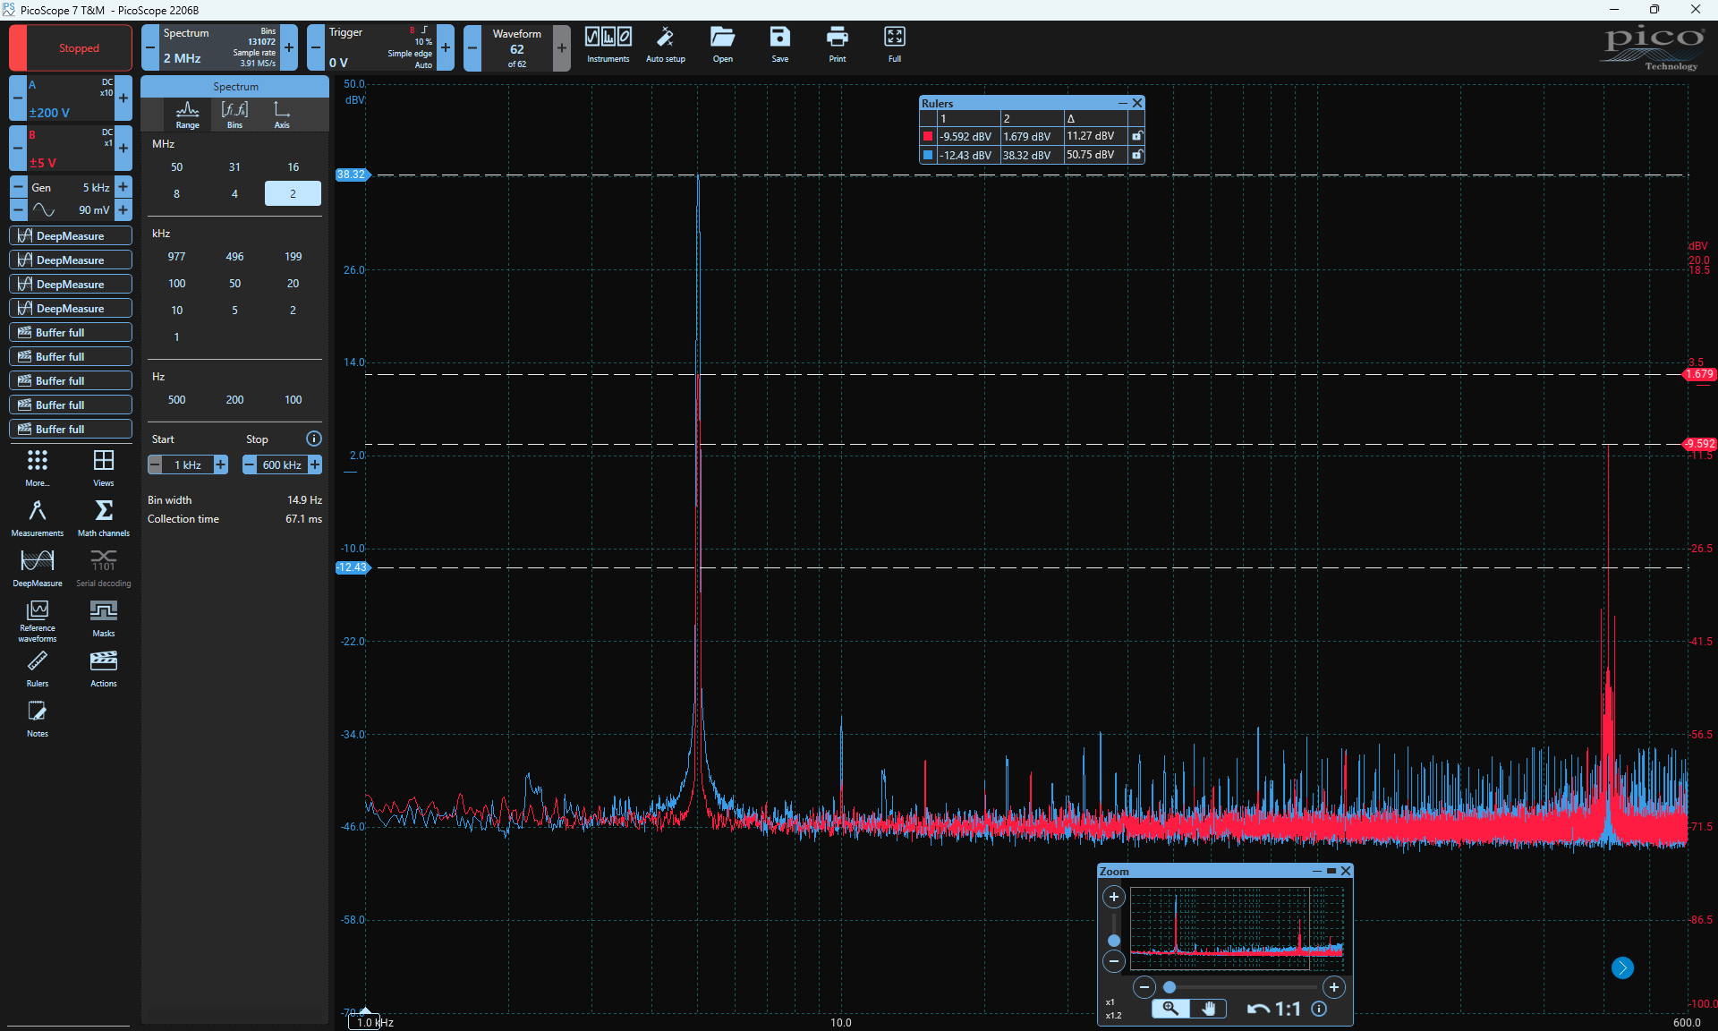Open the Spectrum 2 MHz settings
The image size is (1718, 1031).
click(219, 48)
